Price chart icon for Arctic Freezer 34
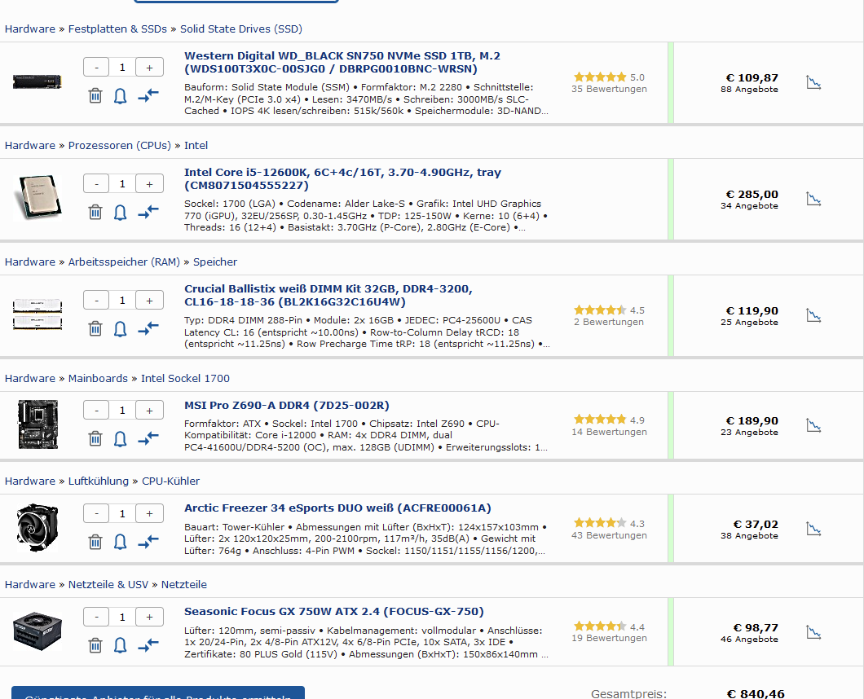 point(813,529)
